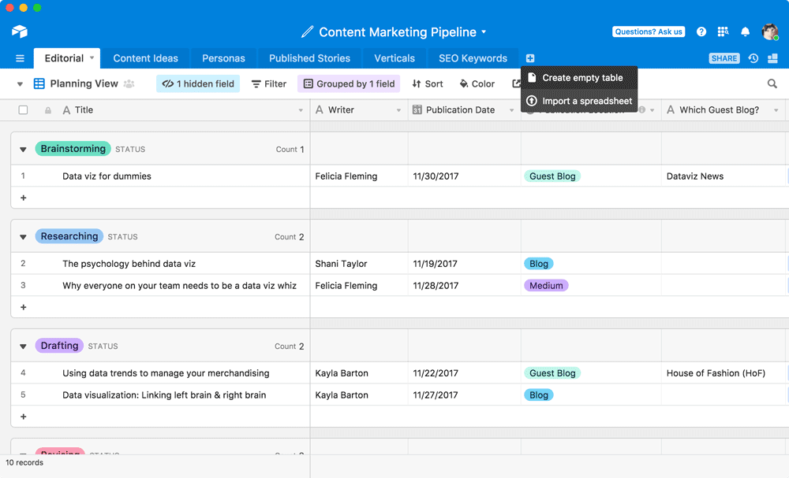Check the select-all records checkbox
The height and width of the screenshot is (478, 789).
point(23,110)
